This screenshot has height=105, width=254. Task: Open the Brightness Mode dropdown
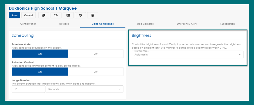click(187, 54)
